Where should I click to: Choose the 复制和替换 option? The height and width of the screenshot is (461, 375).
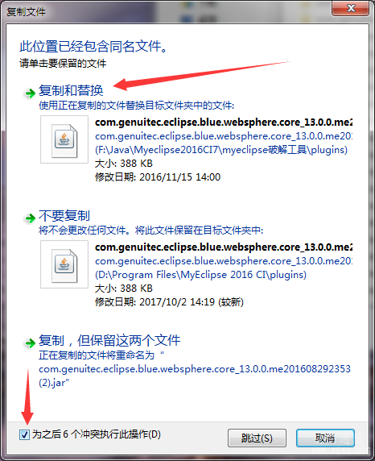(x=71, y=90)
